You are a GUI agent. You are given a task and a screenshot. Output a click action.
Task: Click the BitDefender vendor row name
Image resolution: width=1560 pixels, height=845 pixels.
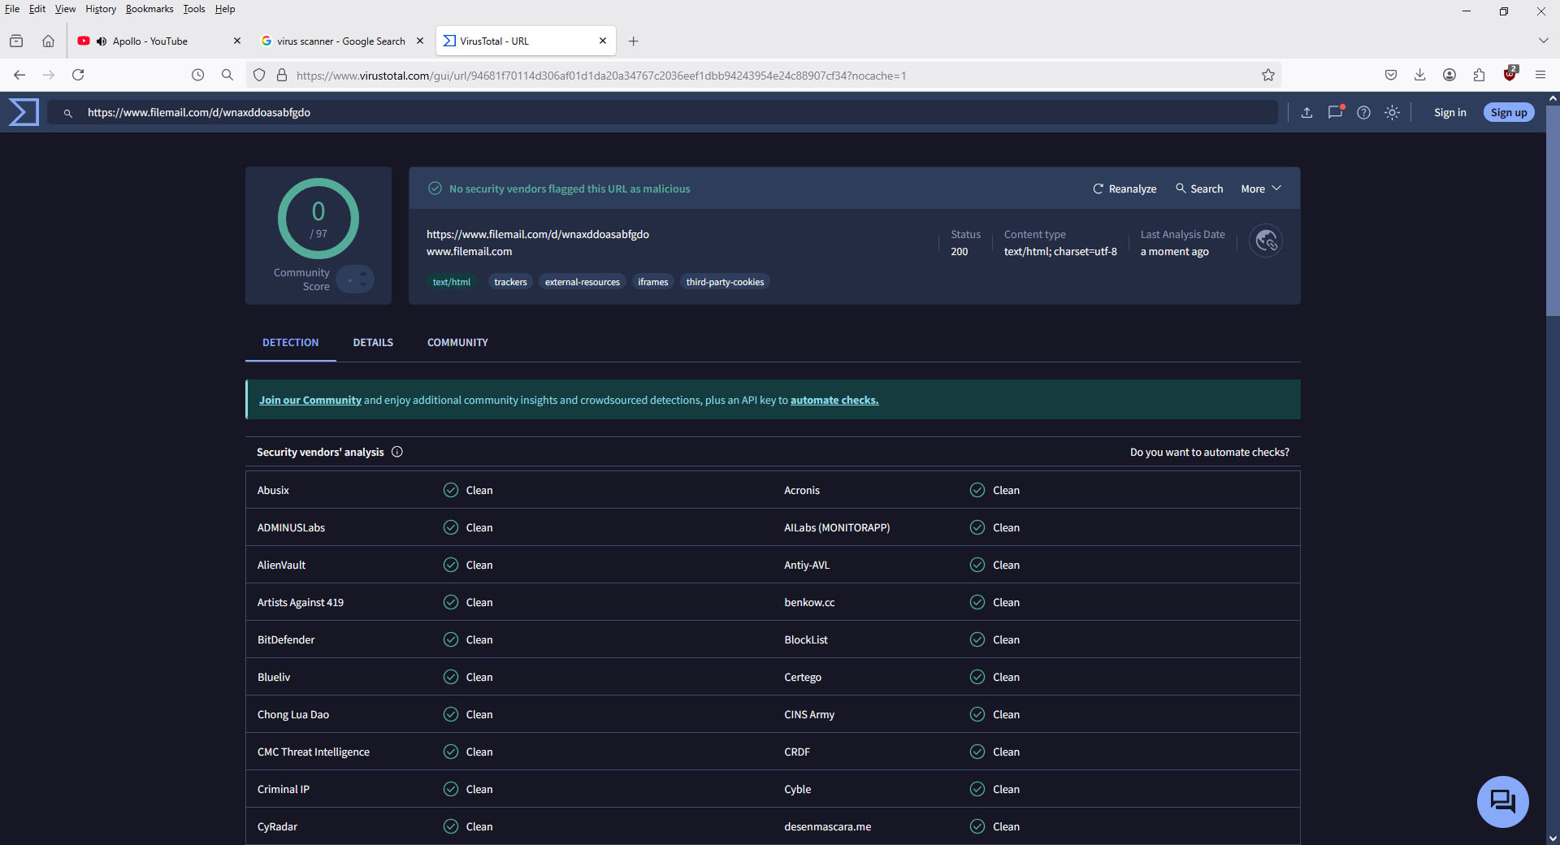[x=286, y=640]
